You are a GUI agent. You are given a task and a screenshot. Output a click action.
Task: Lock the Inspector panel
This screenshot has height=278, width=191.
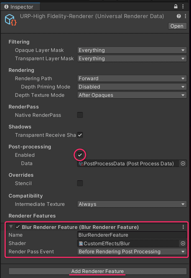coord(176,6)
